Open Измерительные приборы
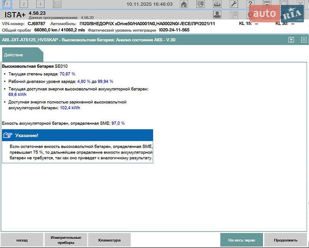 (66, 240)
